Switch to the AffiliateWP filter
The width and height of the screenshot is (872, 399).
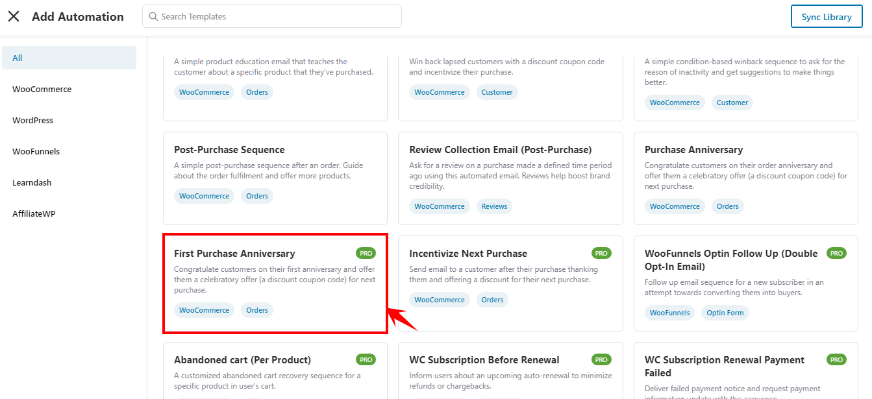[34, 213]
